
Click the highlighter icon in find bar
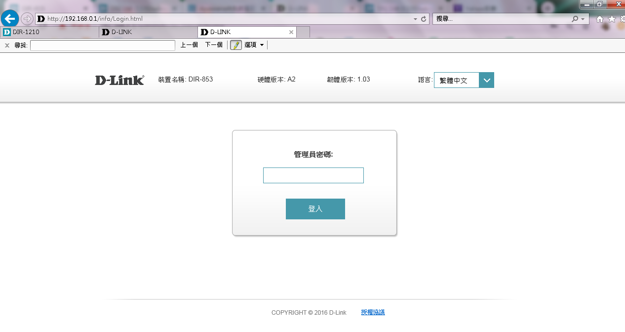coord(236,45)
